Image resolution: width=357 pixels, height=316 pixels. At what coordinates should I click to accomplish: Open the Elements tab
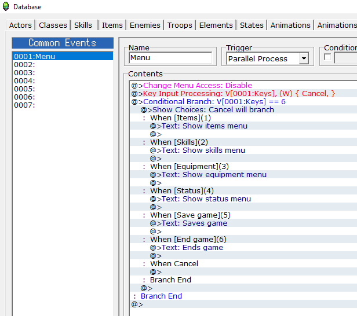click(x=216, y=25)
